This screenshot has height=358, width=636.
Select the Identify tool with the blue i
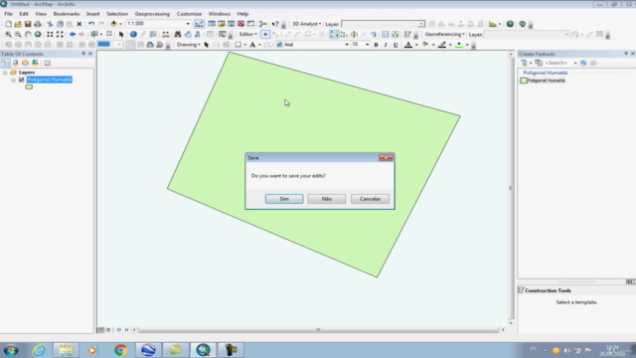pyautogui.click(x=133, y=35)
